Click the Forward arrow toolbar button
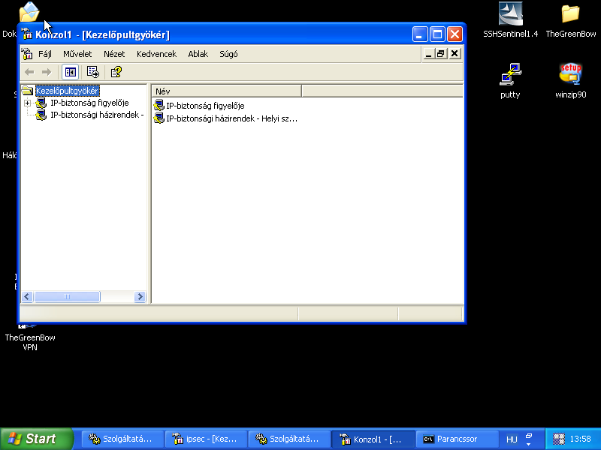 (47, 72)
